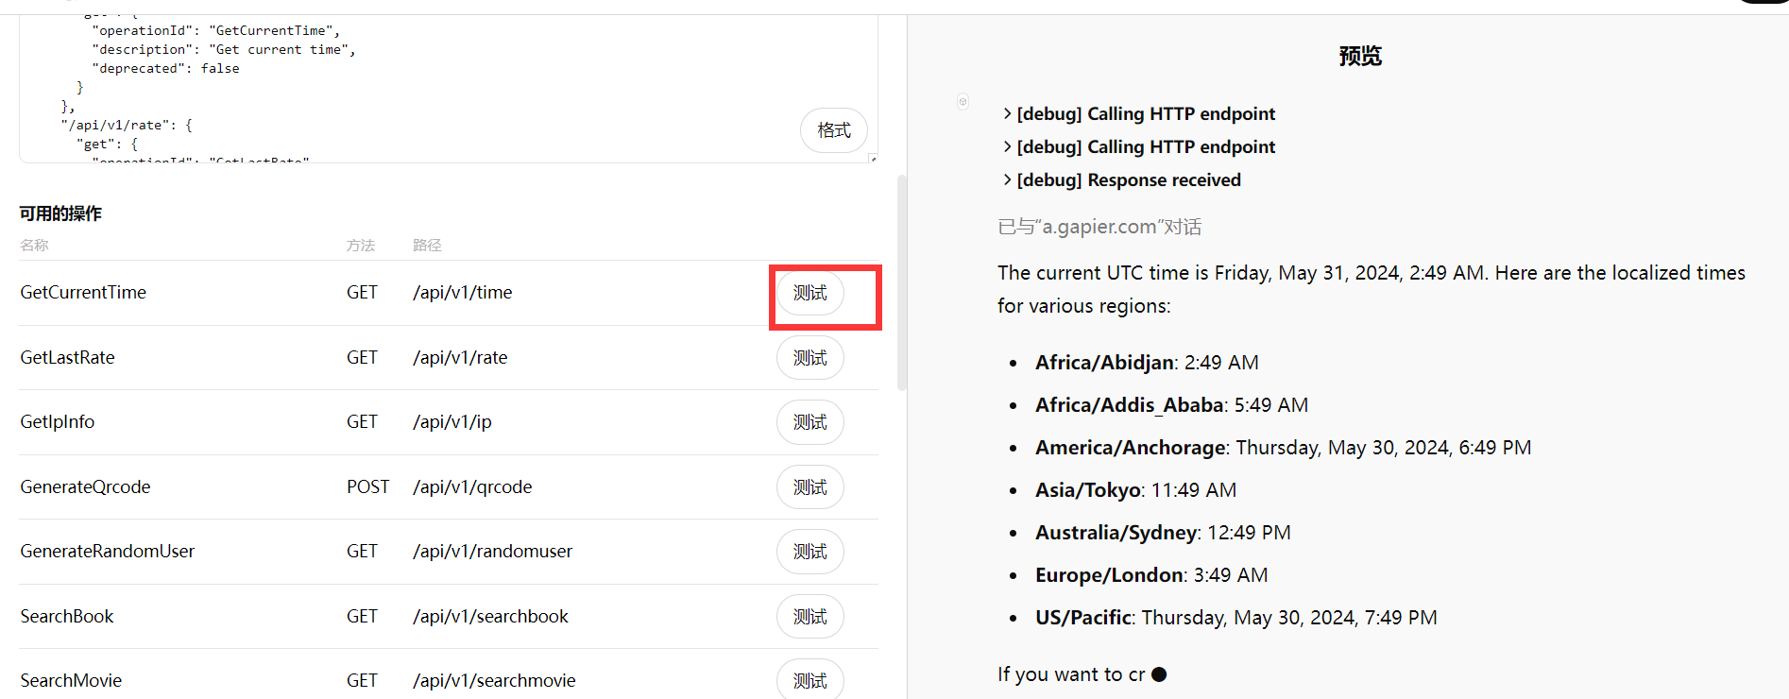
Task: Select the SearchMovie operation name
Action: pos(71,681)
